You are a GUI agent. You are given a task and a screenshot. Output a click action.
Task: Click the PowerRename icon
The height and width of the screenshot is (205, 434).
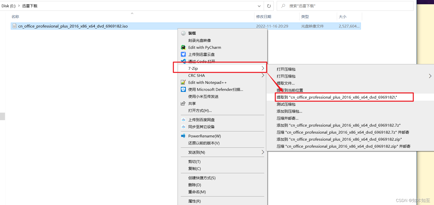click(183, 136)
